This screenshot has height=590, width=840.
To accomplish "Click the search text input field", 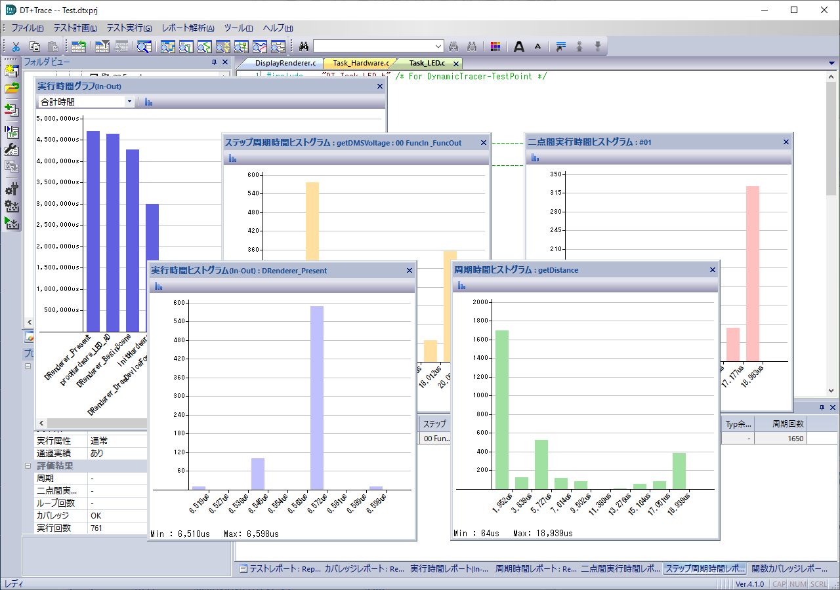I will point(373,47).
